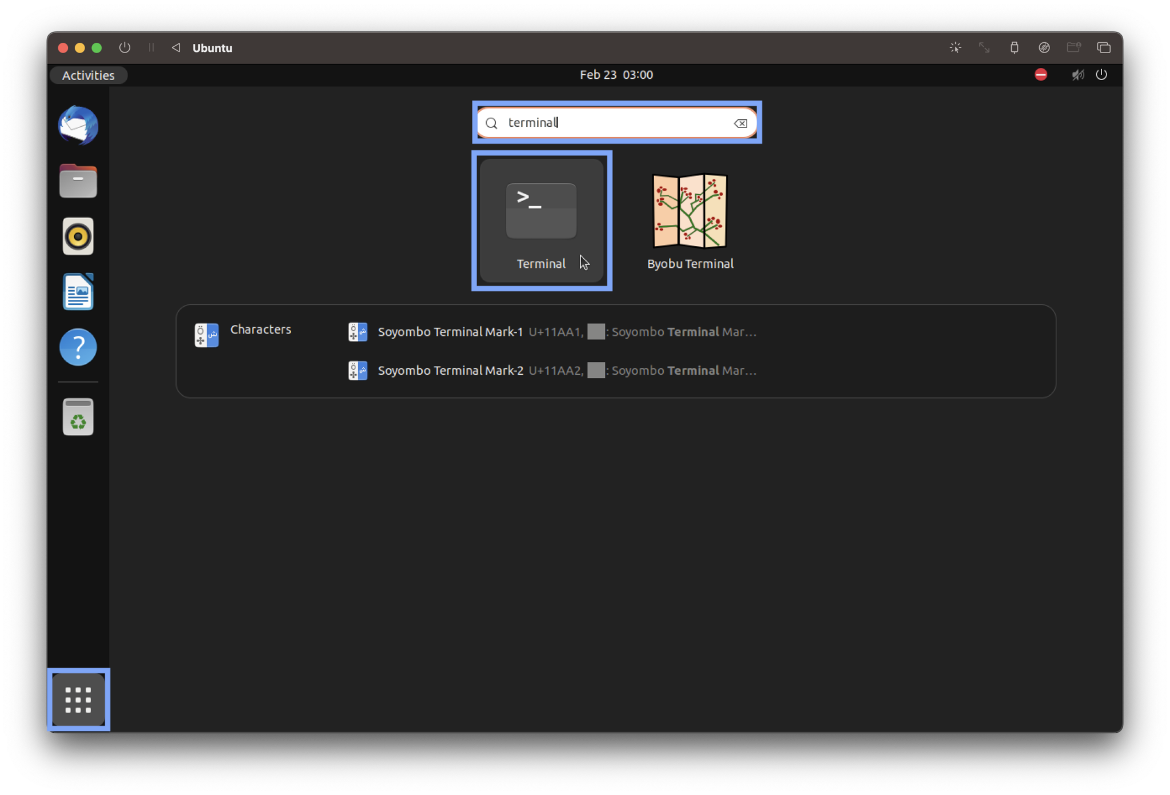Open the power system menu
Screen dimensions: 1170x795
1102,74
